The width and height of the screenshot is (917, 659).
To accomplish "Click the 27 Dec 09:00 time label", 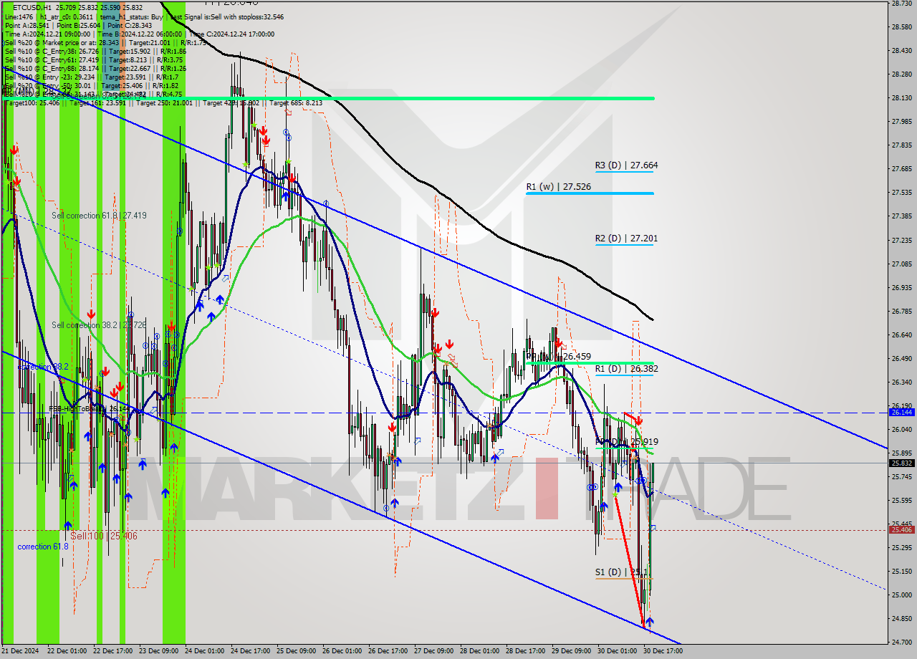I will pos(434,651).
